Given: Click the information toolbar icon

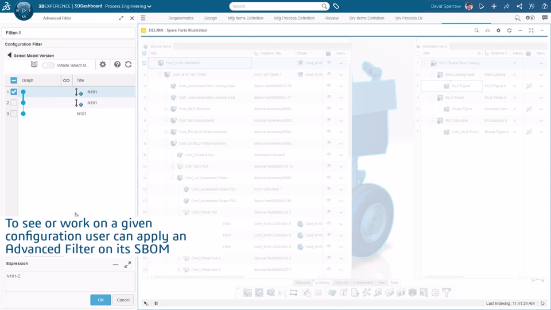Looking at the screenshot, I should (x=344, y=292).
